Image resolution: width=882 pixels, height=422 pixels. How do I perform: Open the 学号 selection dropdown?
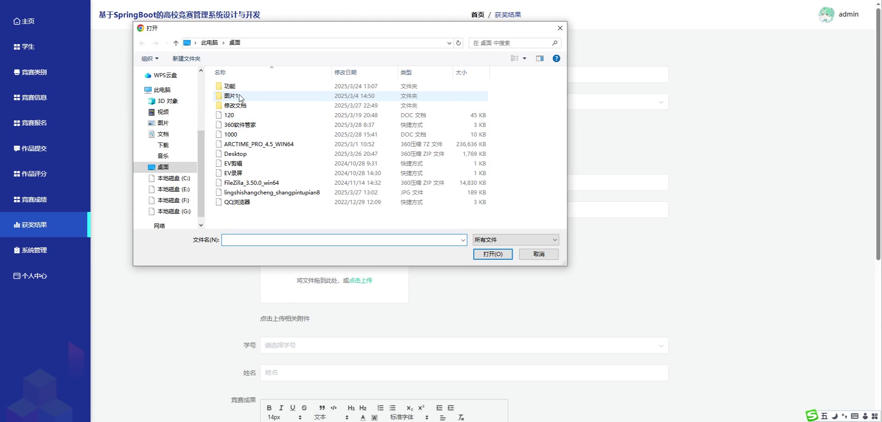(464, 345)
